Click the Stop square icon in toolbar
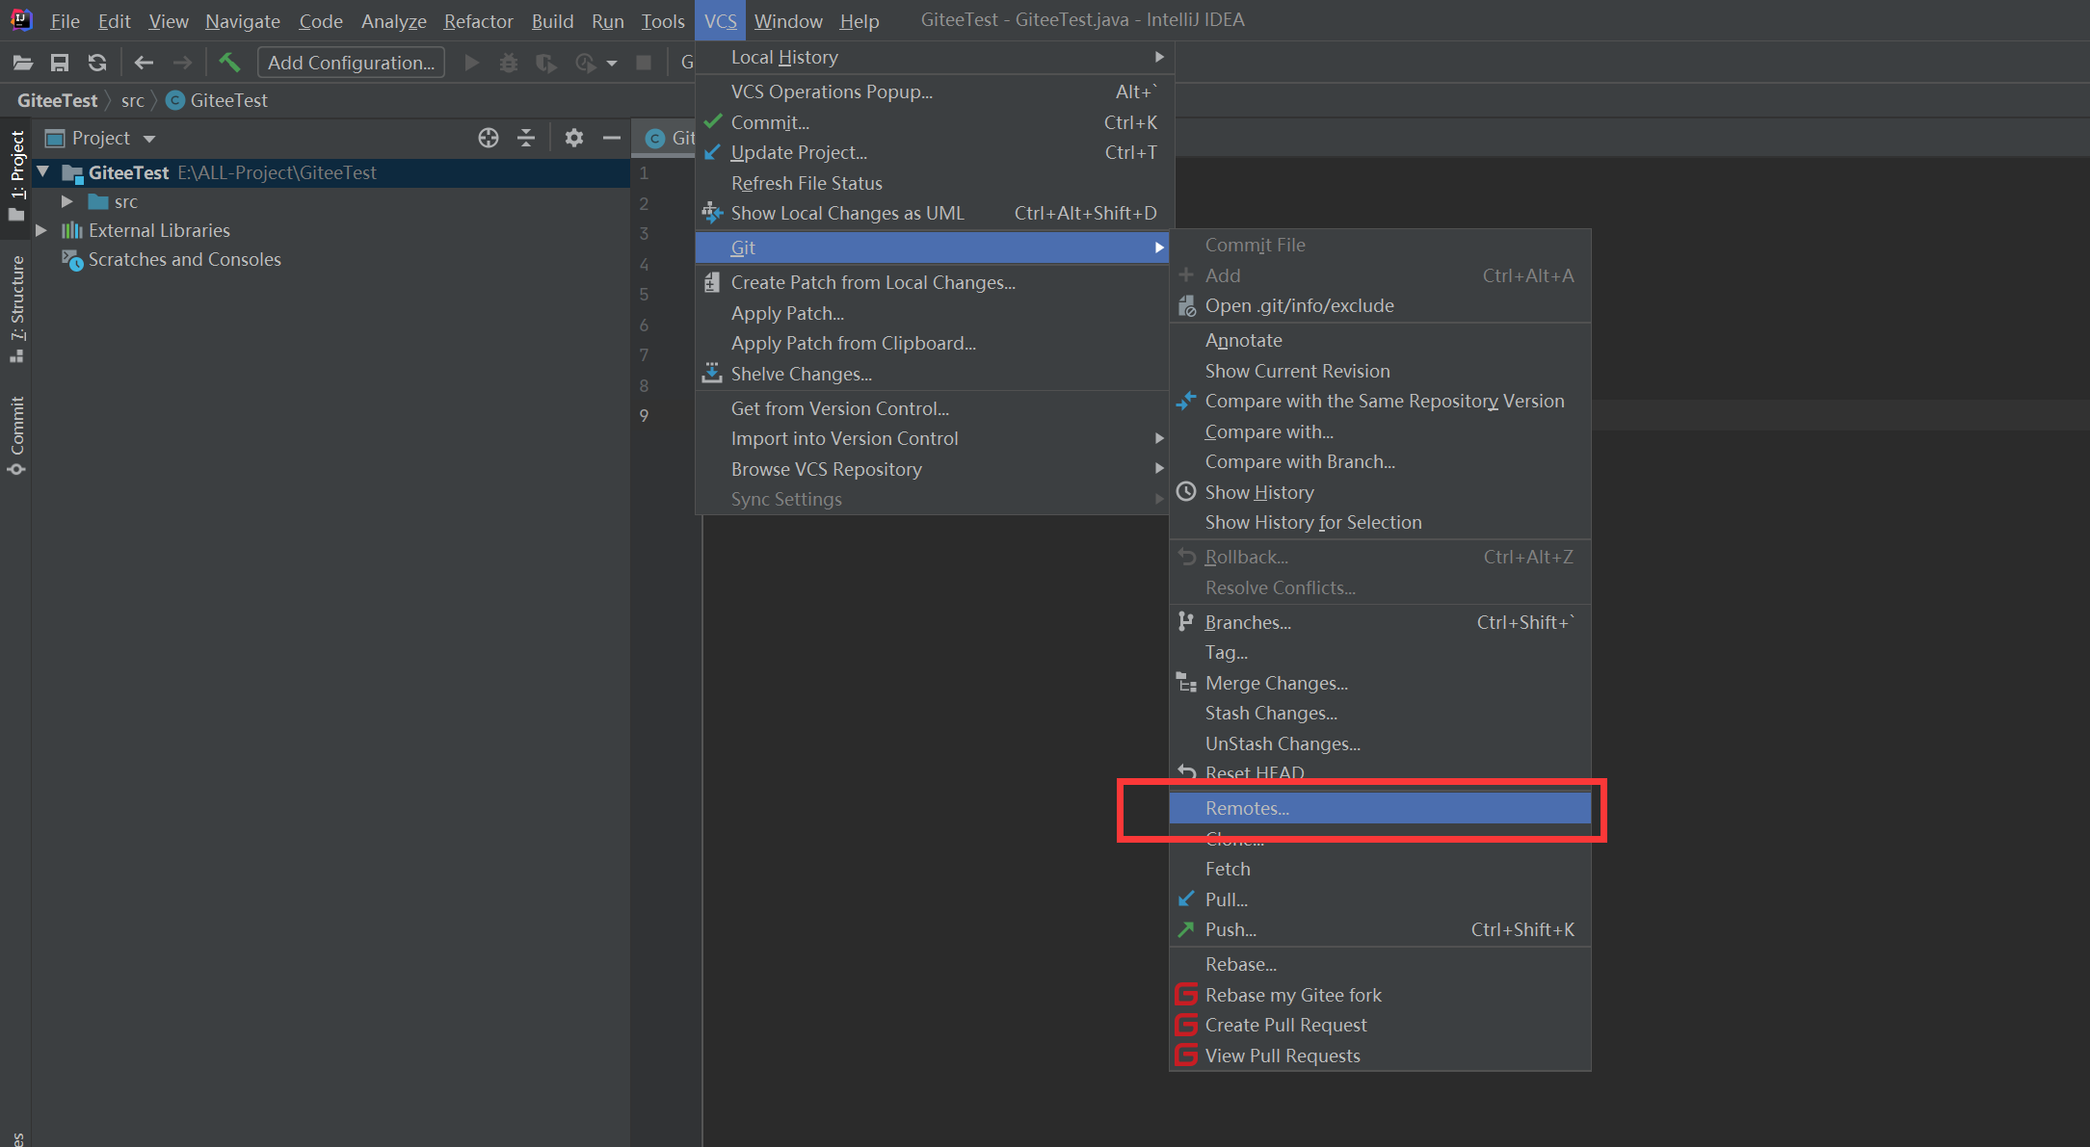Screen dimensions: 2090x1147 tap(644, 63)
